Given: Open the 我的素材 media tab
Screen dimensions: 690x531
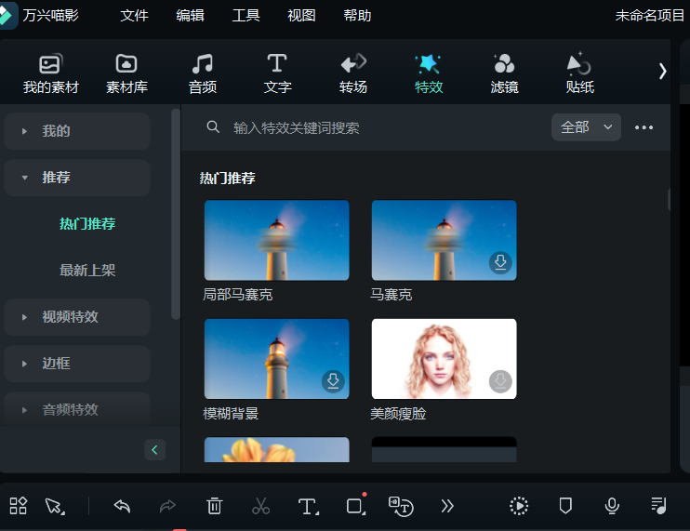Looking at the screenshot, I should (x=50, y=73).
